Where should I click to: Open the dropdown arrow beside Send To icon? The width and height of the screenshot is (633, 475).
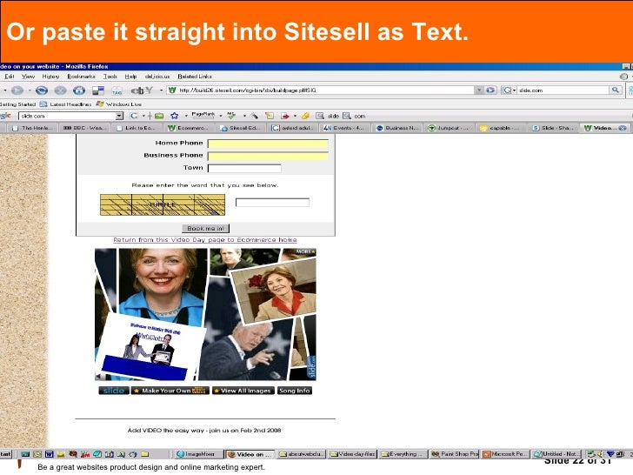pyautogui.click(x=295, y=116)
